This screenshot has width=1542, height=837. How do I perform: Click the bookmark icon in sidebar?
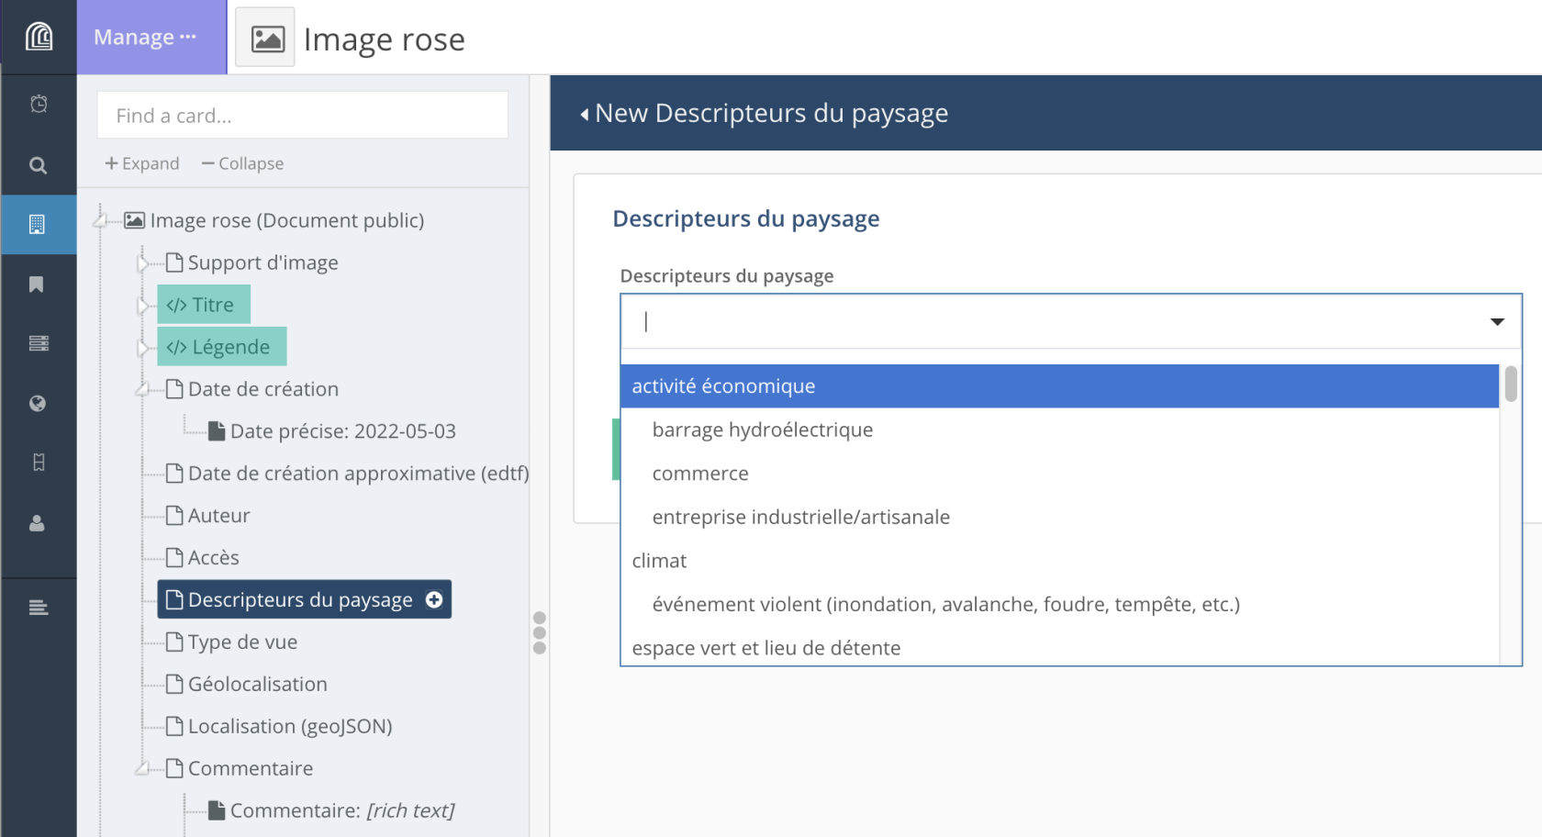click(x=37, y=285)
